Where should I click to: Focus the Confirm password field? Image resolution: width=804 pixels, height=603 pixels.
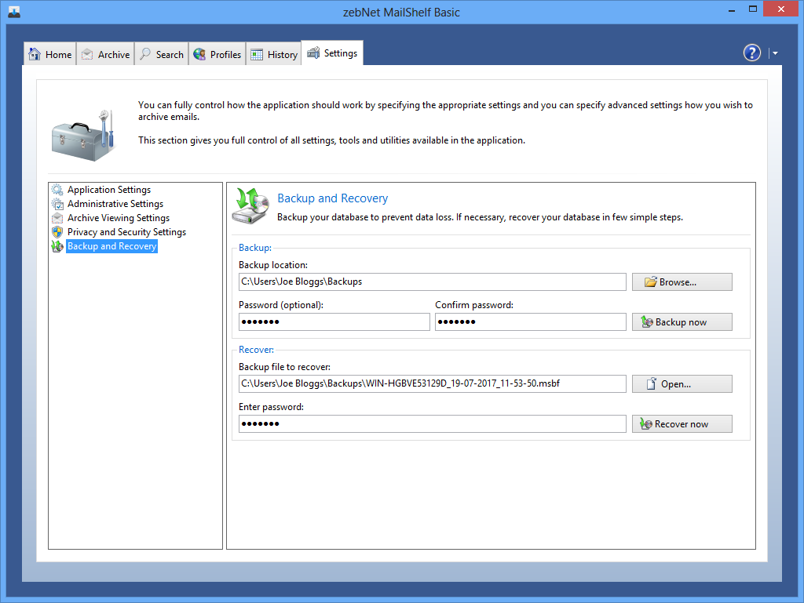[x=530, y=322]
